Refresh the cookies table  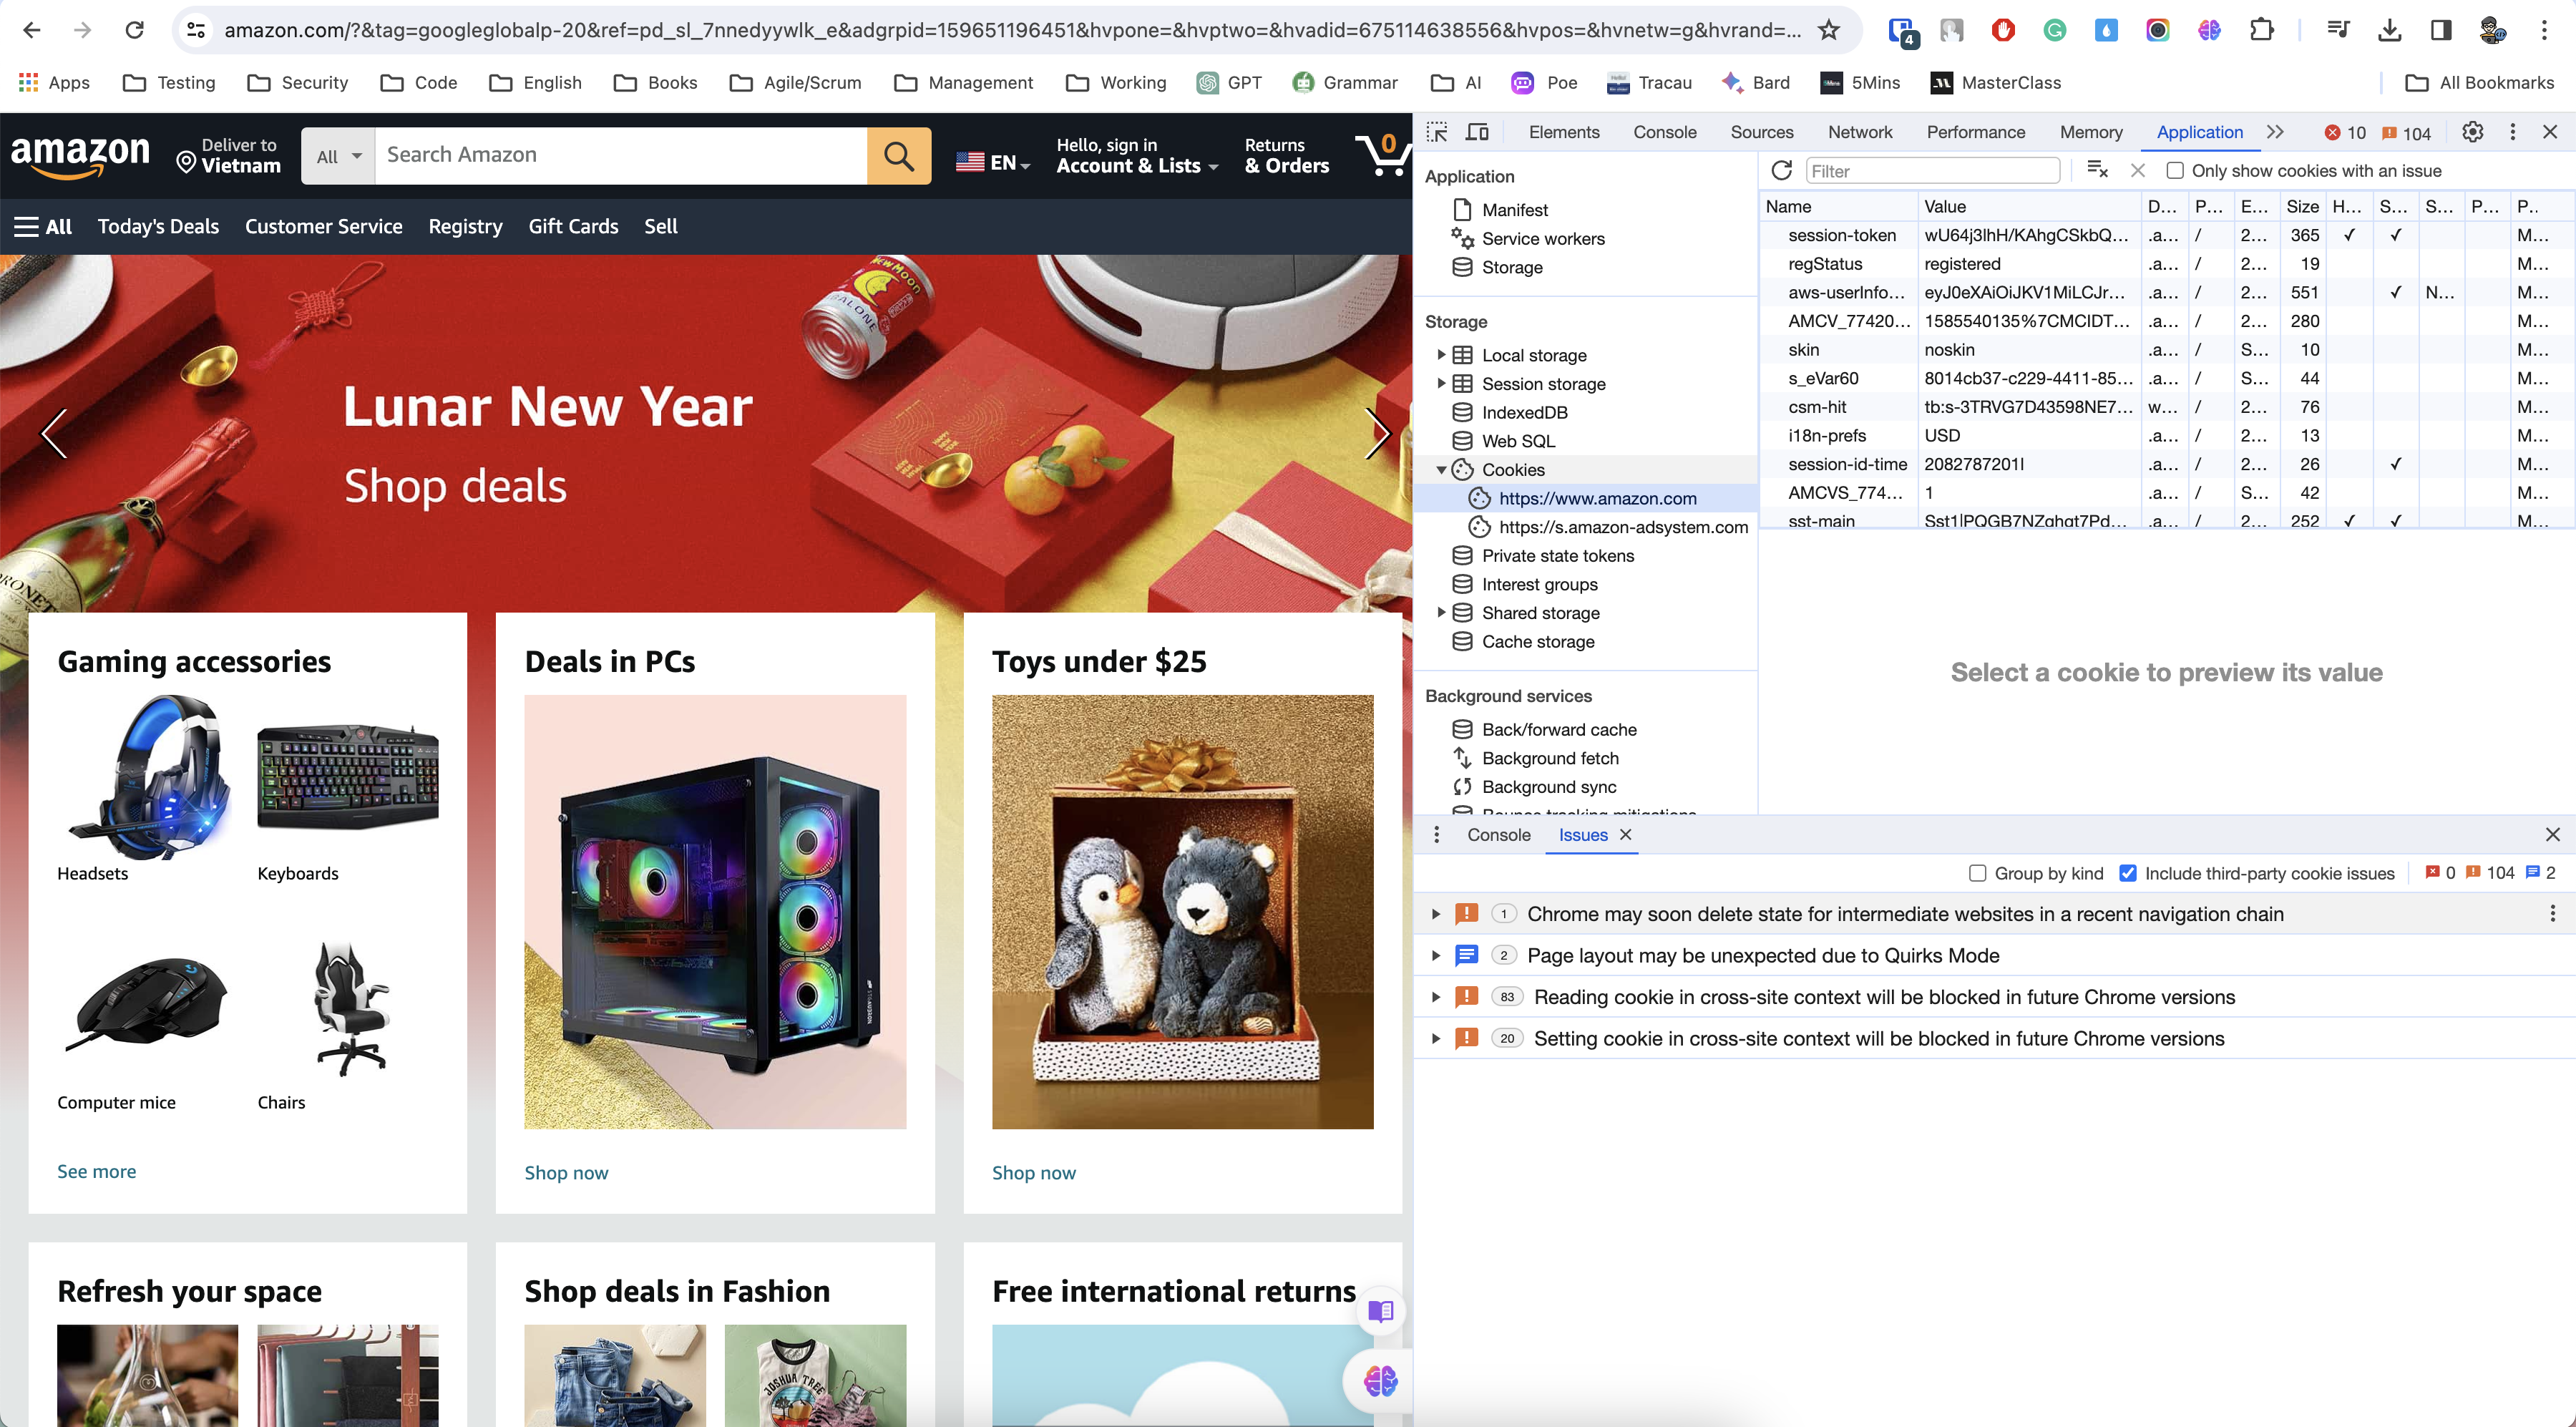[x=1781, y=170]
